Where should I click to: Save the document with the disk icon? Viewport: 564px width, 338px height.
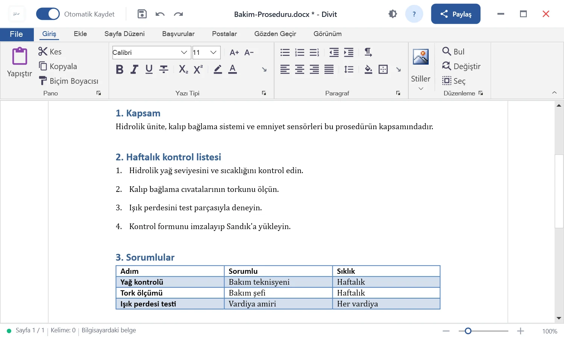click(142, 14)
